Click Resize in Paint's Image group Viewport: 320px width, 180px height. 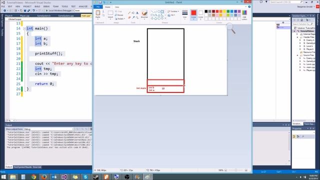coord(119,15)
